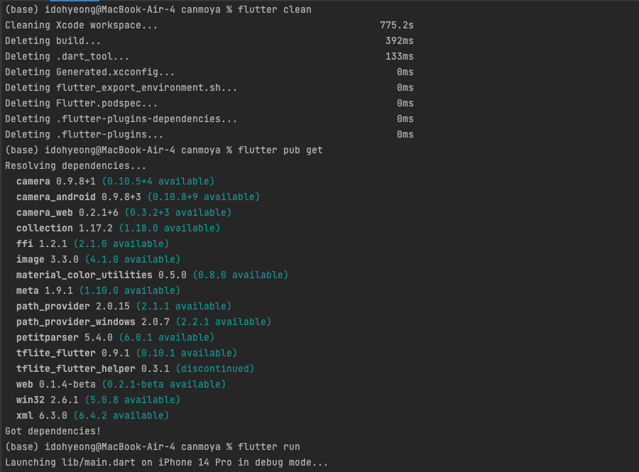Click 'material_color_utilities' package name

coord(84,275)
